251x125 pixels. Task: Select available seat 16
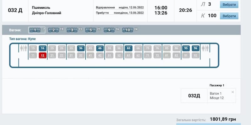pyautogui.click(x=43, y=48)
